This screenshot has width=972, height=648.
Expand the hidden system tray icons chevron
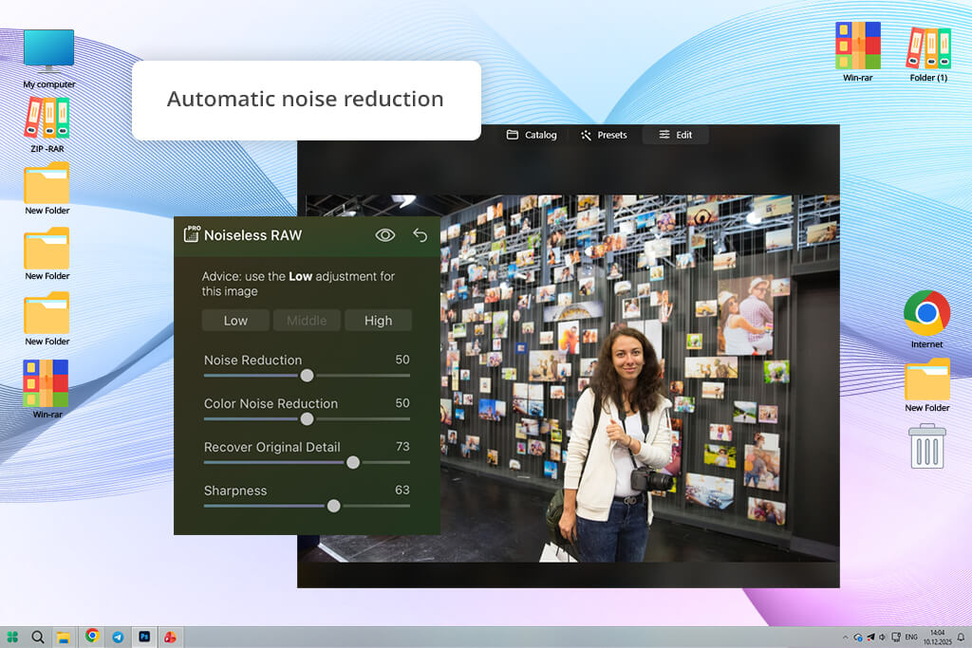click(845, 637)
